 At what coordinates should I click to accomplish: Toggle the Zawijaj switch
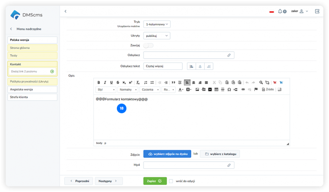click(148, 46)
